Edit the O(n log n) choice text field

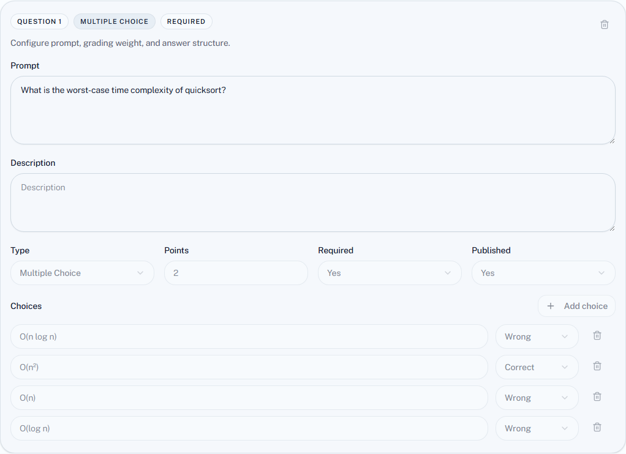(x=249, y=337)
